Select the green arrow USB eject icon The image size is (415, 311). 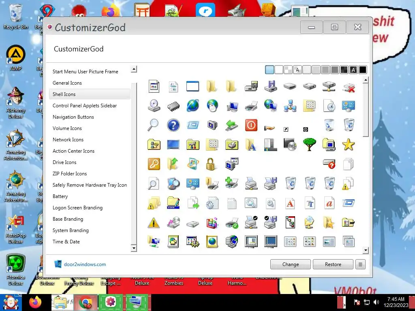point(231,125)
